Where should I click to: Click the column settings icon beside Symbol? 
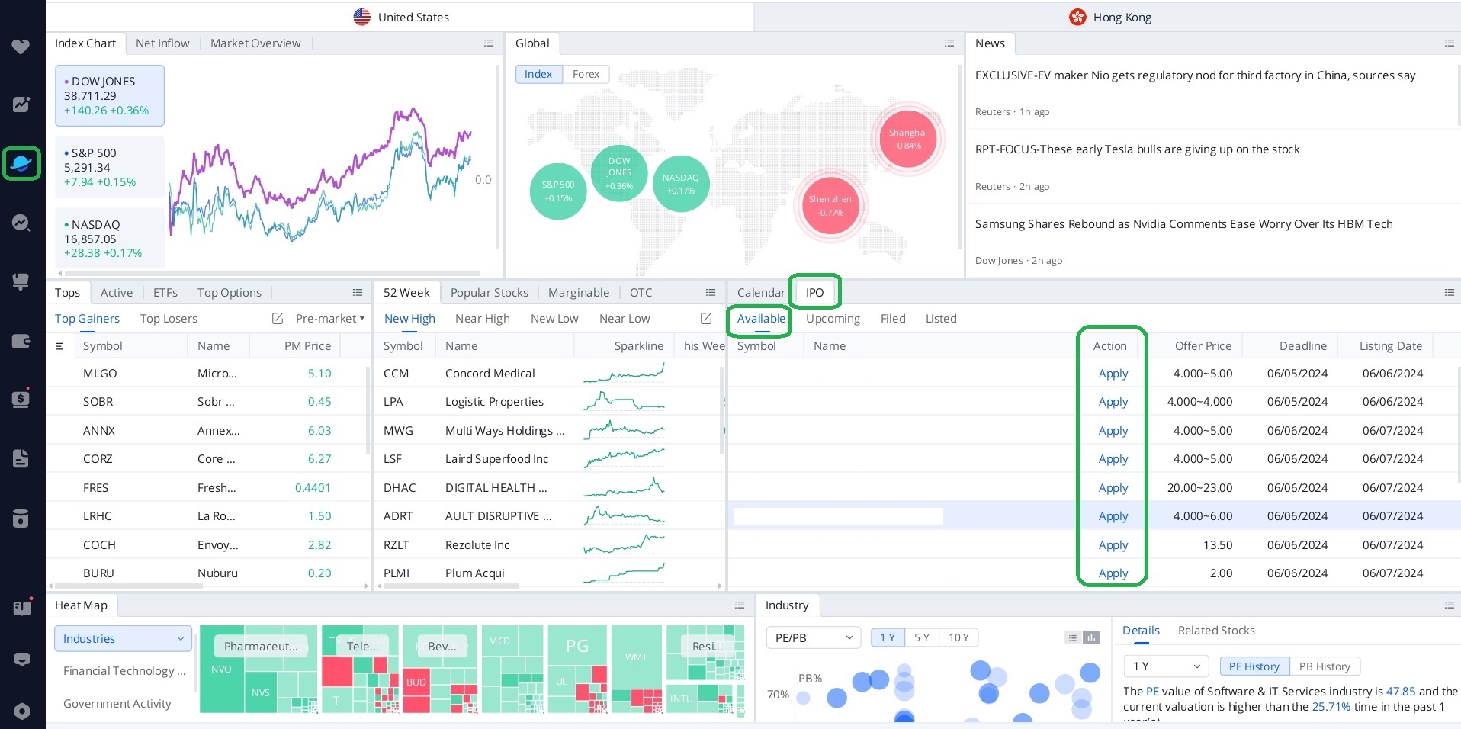click(x=59, y=346)
